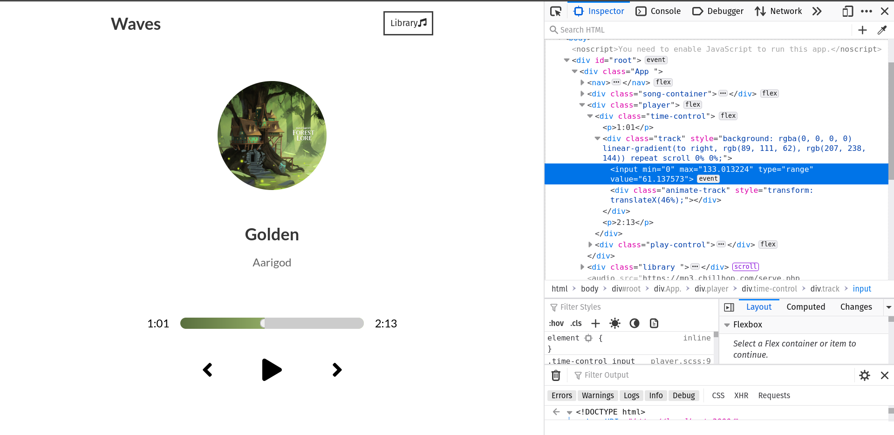Select body in the breadcrumb trail
Screen dimensions: 894x435
tap(590, 289)
